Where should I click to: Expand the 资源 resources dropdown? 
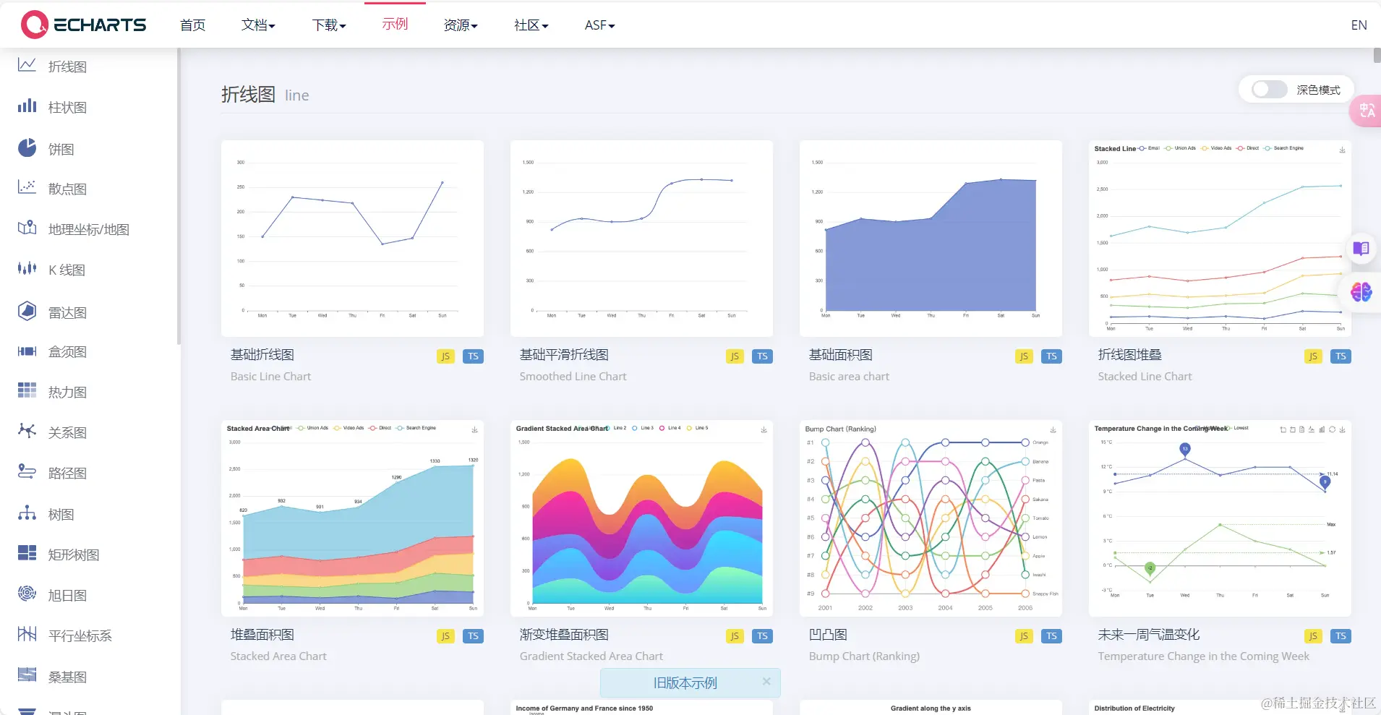[460, 25]
